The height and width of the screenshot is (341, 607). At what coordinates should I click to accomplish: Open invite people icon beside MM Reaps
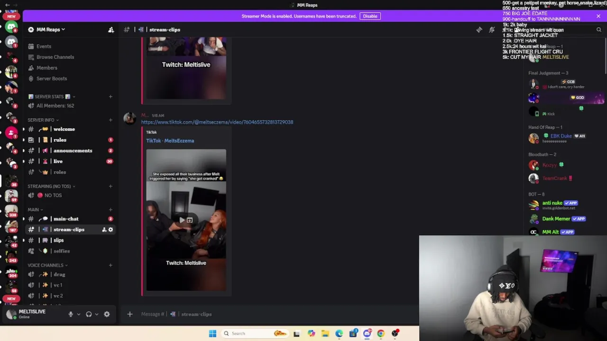[111, 29]
